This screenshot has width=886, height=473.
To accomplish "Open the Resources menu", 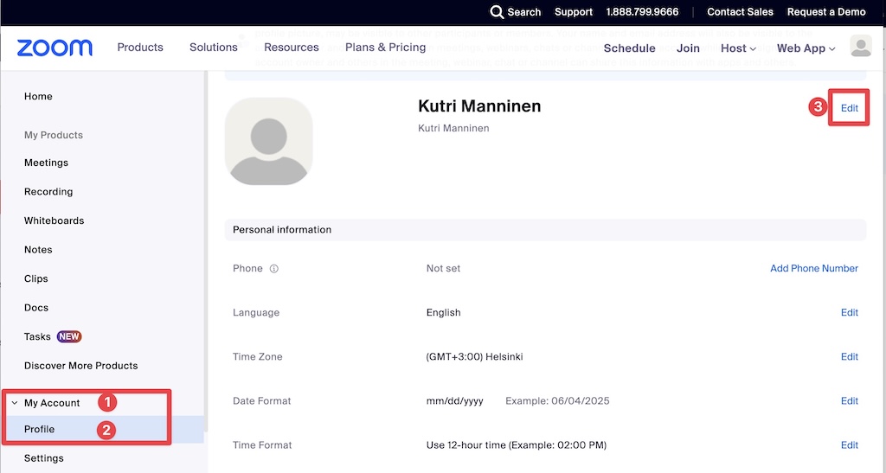I will [291, 48].
